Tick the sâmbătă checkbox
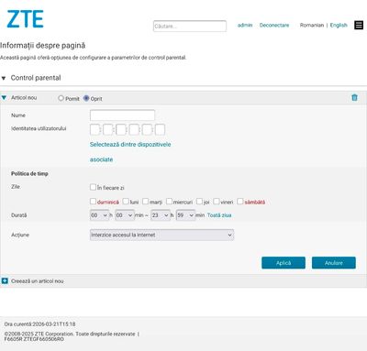 [x=240, y=202]
